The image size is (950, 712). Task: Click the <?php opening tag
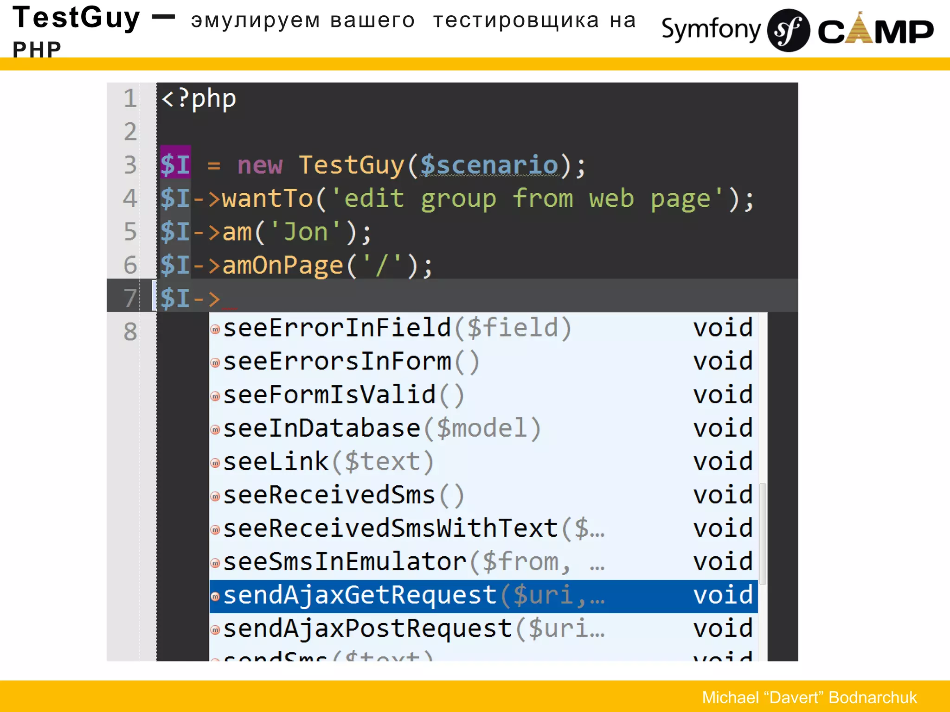(199, 99)
